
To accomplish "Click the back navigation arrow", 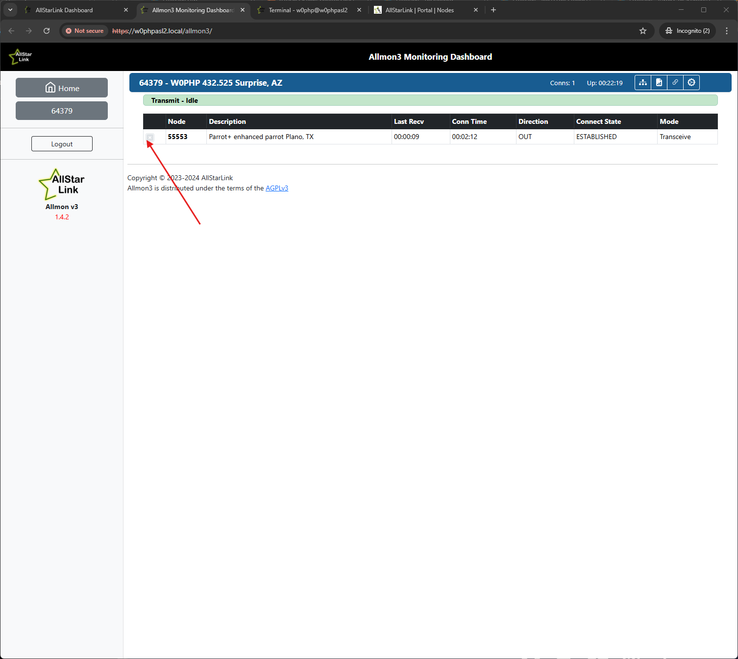I will pos(11,31).
